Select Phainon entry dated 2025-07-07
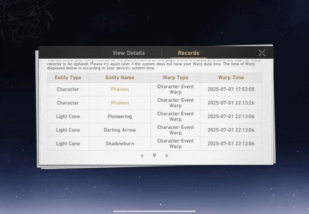This screenshot has height=214, width=309. 120,89
